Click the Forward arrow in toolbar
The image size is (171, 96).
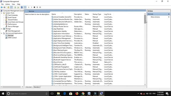[5, 7]
